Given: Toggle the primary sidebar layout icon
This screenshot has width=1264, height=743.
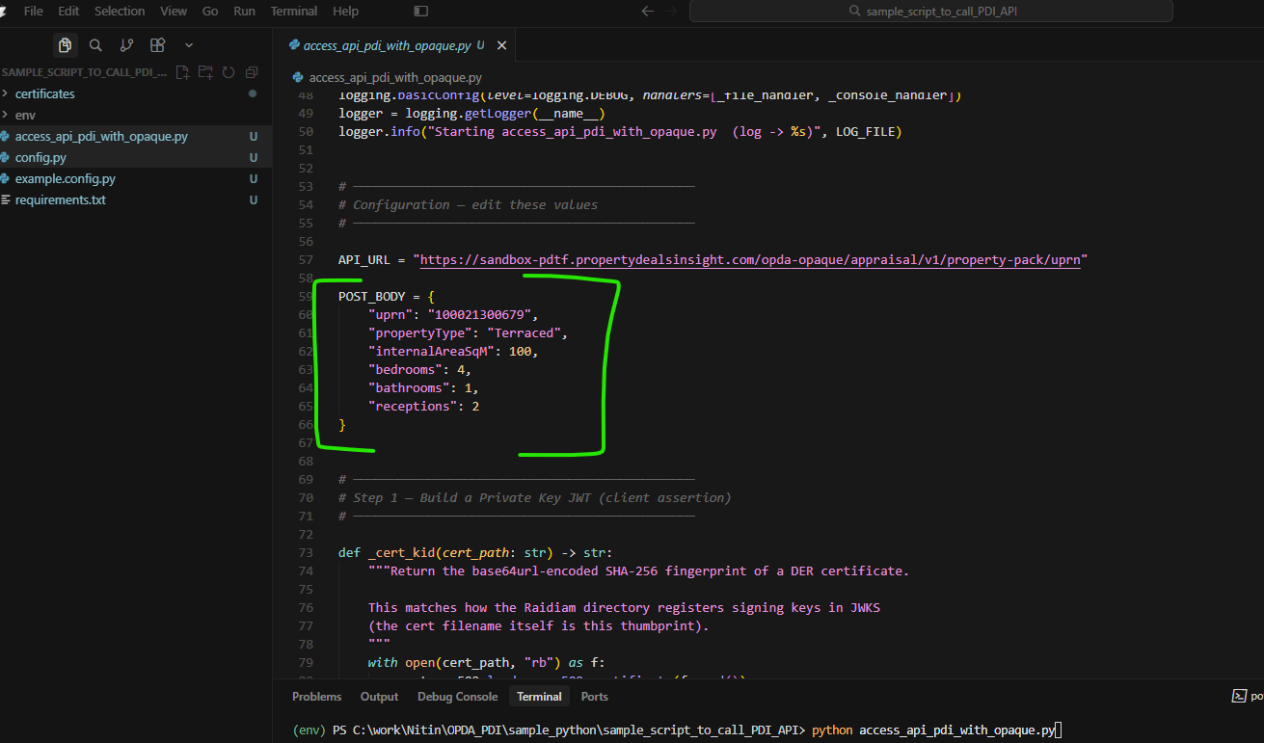Looking at the screenshot, I should pos(420,12).
